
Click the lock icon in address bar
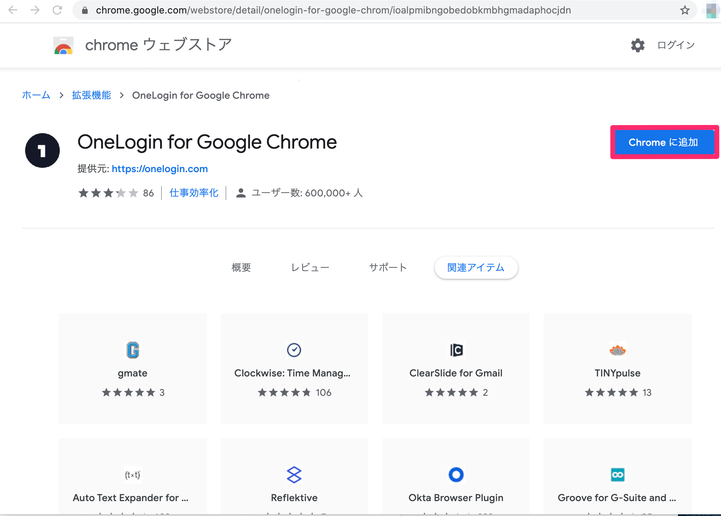[x=85, y=10]
